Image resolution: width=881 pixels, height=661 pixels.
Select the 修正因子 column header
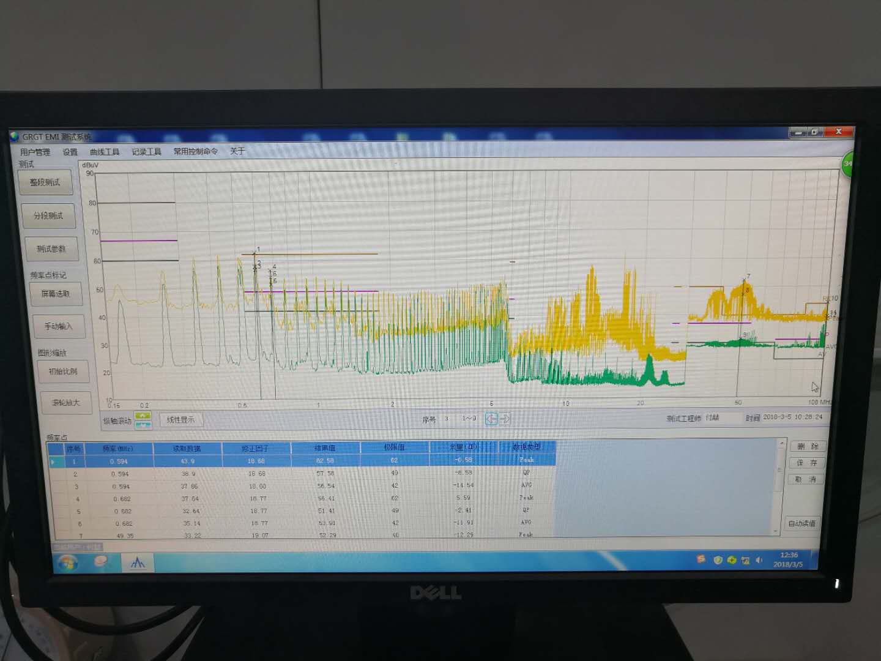(255, 448)
